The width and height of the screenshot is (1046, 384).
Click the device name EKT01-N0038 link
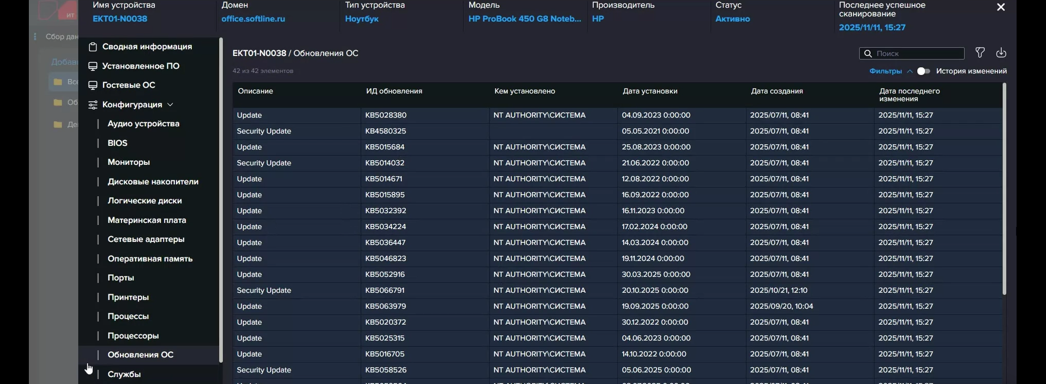pos(120,19)
